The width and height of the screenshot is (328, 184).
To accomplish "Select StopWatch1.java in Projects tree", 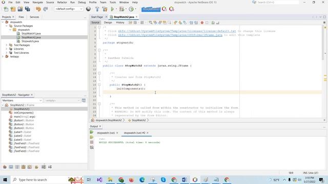I will pyautogui.click(x=31, y=34).
